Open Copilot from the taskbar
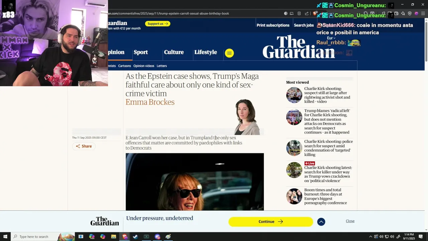 (103, 237)
